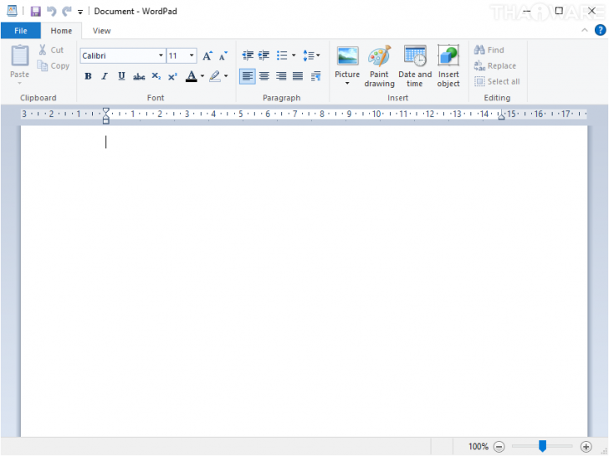The height and width of the screenshot is (456, 609).
Task: Click the first-line indent ruler marker
Action: tap(105, 112)
